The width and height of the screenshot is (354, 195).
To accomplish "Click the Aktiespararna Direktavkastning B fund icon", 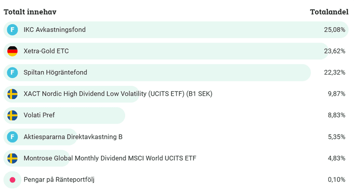I will [x=13, y=137].
